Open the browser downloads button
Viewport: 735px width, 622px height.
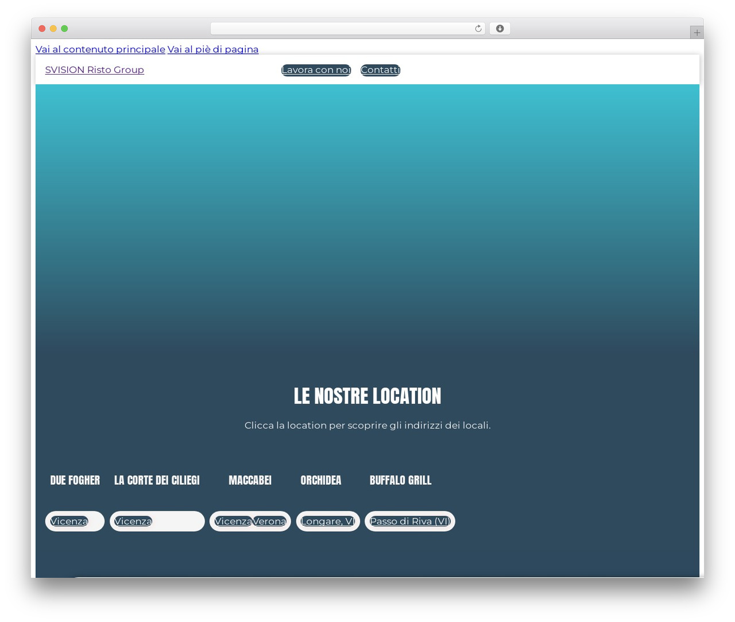[x=500, y=29]
